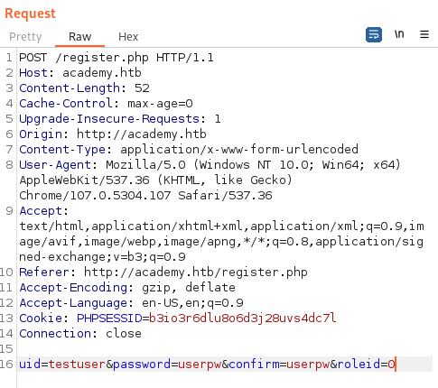Click the 'roleid' parameter name
This screenshot has width=438, height=388.
[359, 365]
